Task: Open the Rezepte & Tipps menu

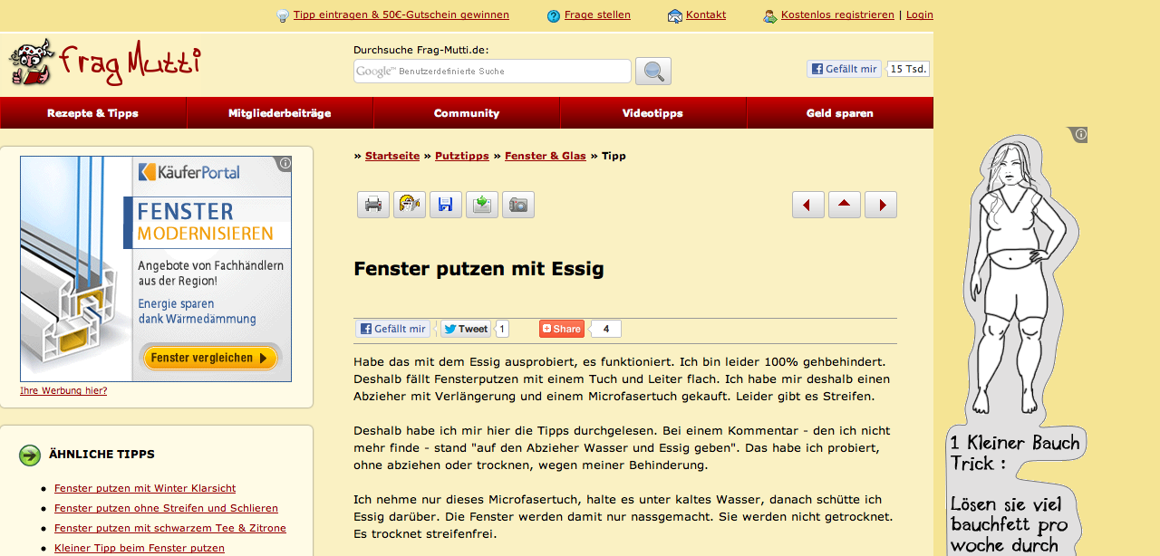Action: (92, 113)
